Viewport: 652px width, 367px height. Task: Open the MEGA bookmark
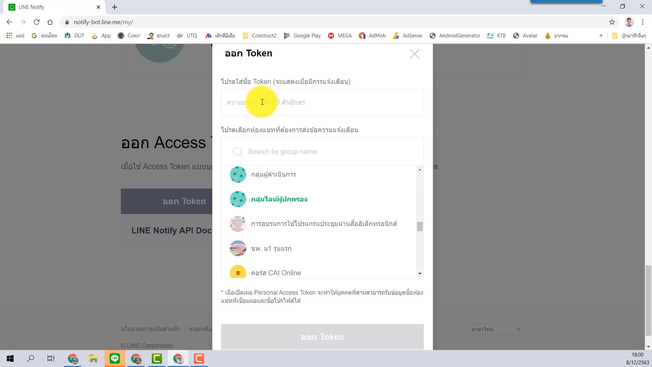340,36
